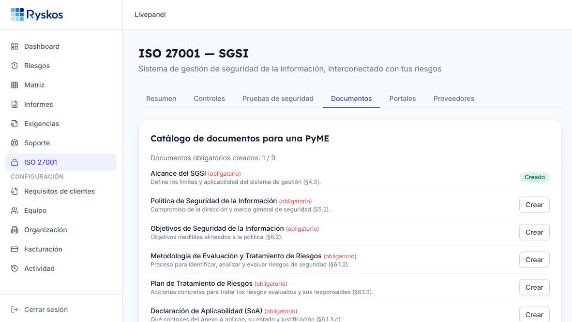Screen dimensions: 572x322
Task: Open Requisitos de clientes settings
Action: click(60, 191)
